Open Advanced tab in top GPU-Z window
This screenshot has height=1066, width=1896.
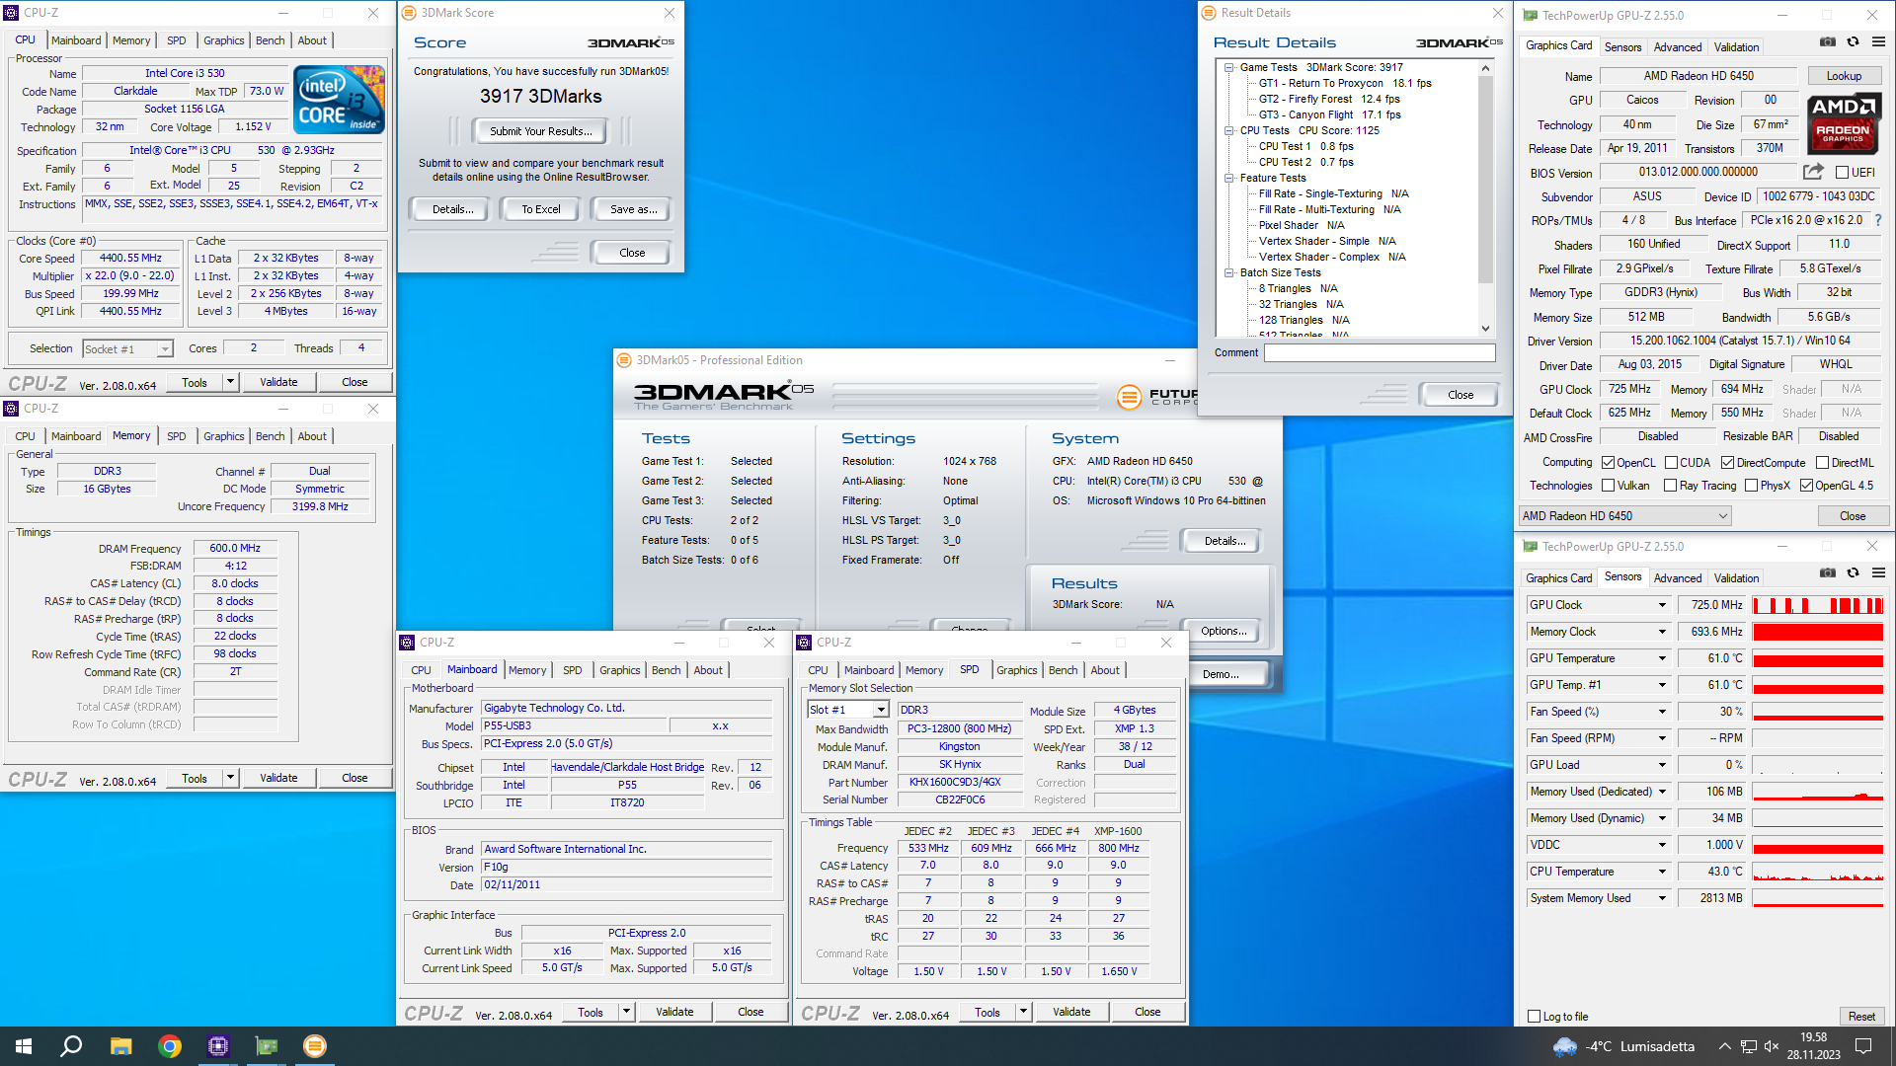(1677, 47)
